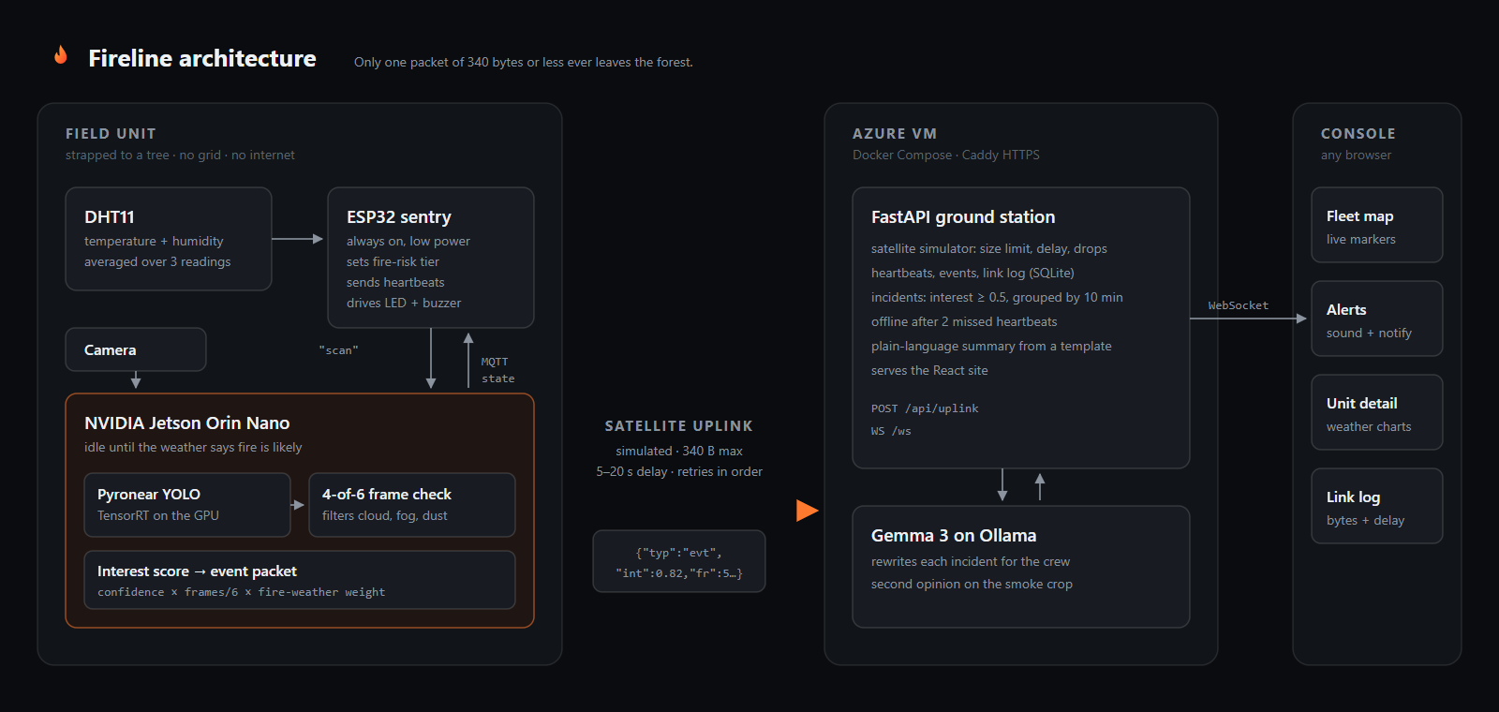Select the Pyronear YOLO block
The height and width of the screenshot is (712, 1499).
pyautogui.click(x=187, y=505)
